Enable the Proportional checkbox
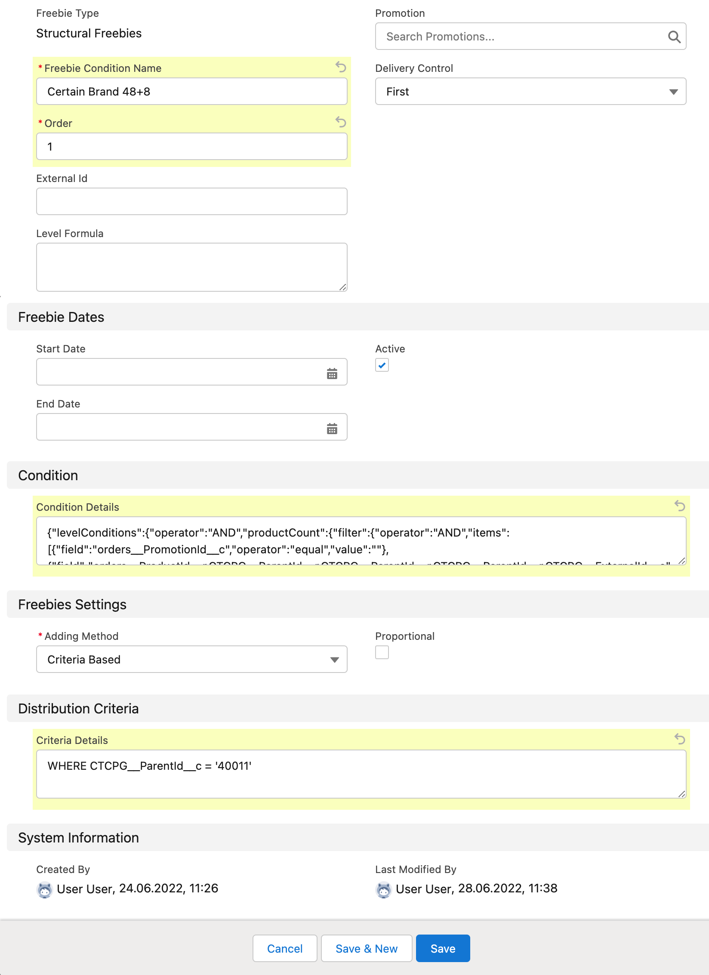709x975 pixels. coord(382,652)
